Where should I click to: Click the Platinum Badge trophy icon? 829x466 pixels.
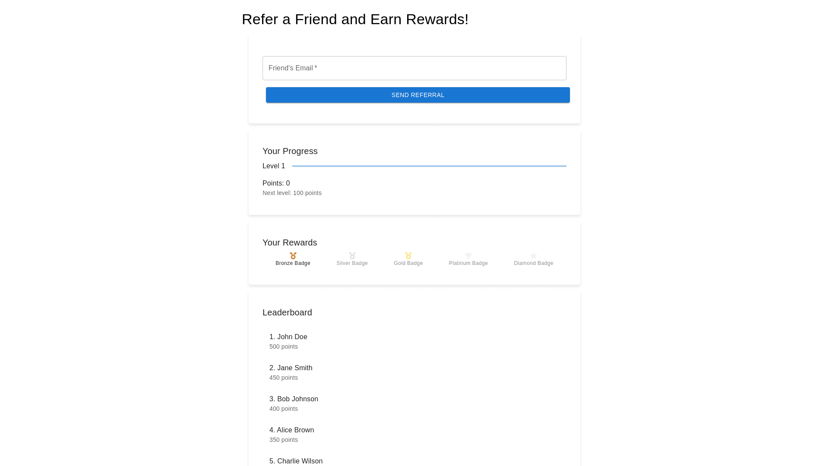click(468, 256)
